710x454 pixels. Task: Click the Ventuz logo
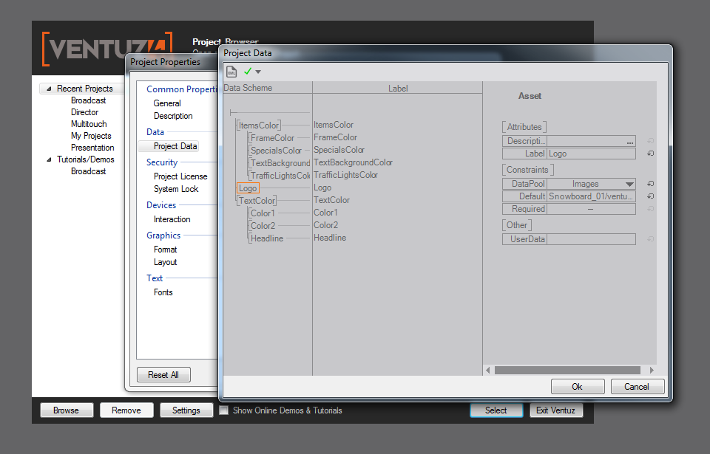click(107, 49)
